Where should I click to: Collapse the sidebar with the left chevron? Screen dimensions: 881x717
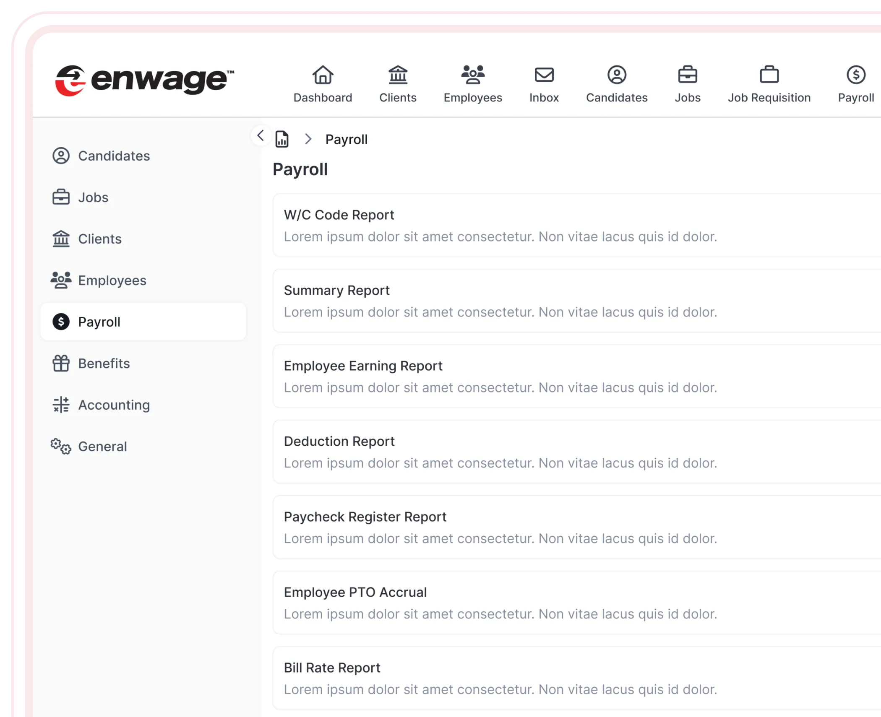pos(261,135)
